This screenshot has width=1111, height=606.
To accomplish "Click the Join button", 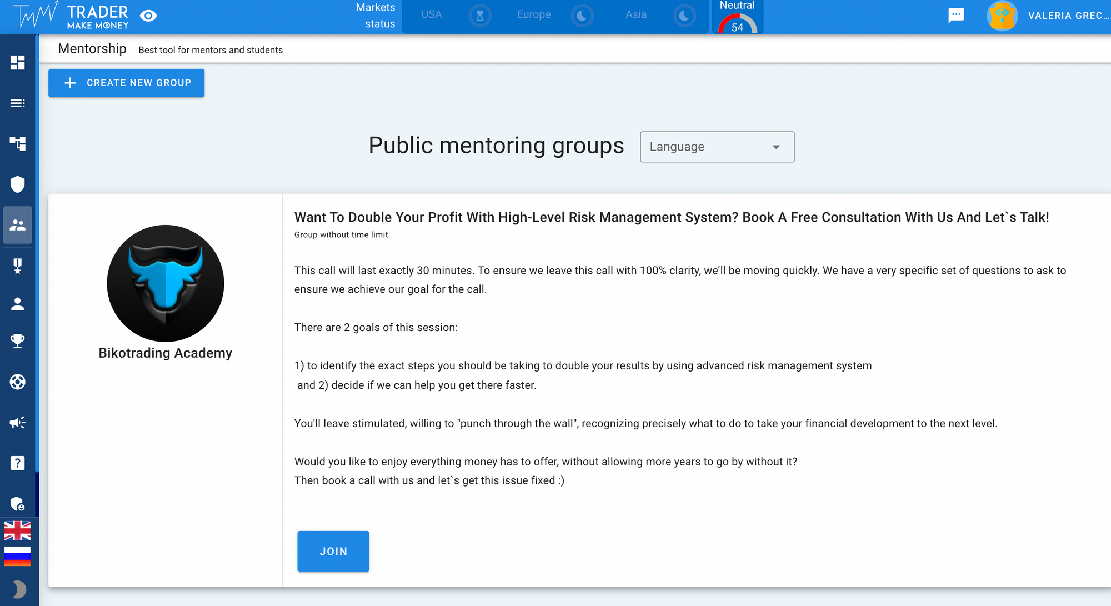I will pyautogui.click(x=333, y=551).
